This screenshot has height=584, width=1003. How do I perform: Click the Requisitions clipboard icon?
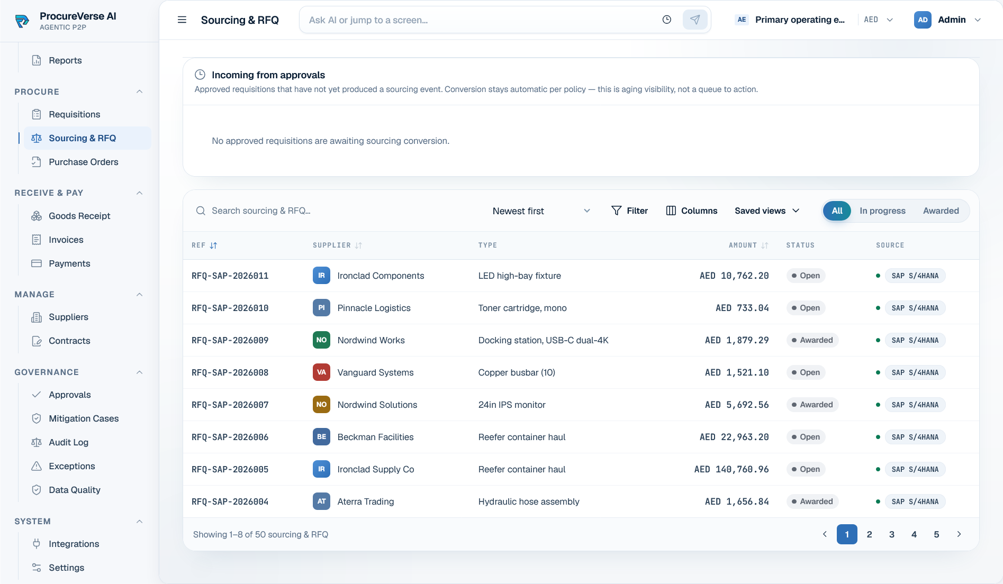coord(37,114)
